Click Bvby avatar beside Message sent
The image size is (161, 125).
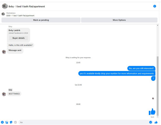point(4,52)
